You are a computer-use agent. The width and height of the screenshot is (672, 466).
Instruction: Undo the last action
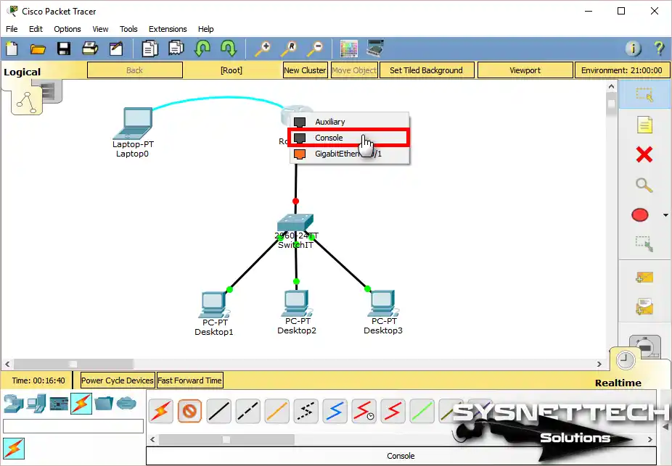point(202,48)
